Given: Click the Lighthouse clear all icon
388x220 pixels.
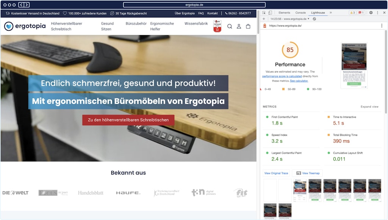Looking at the screenshot, I should pyautogui.click(x=314, y=19).
